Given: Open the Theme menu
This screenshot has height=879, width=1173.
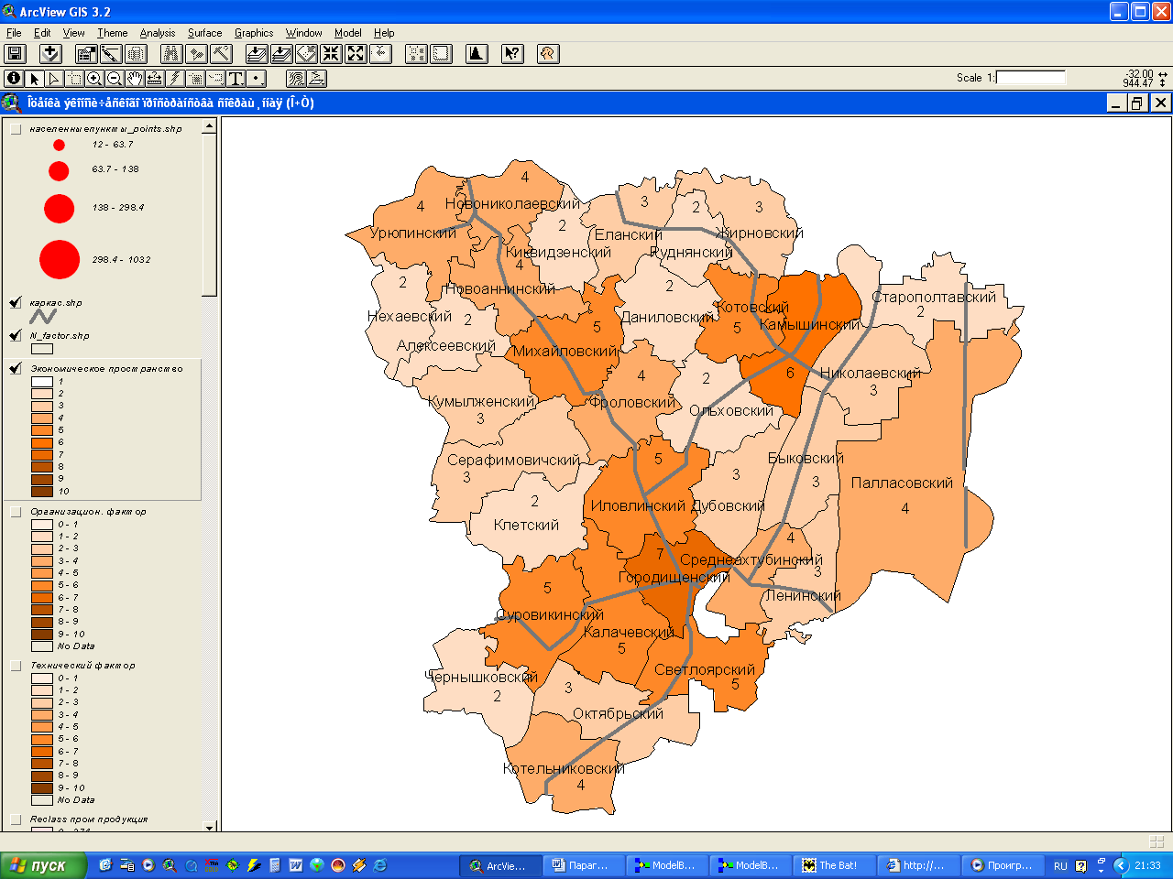Looking at the screenshot, I should pos(113,33).
